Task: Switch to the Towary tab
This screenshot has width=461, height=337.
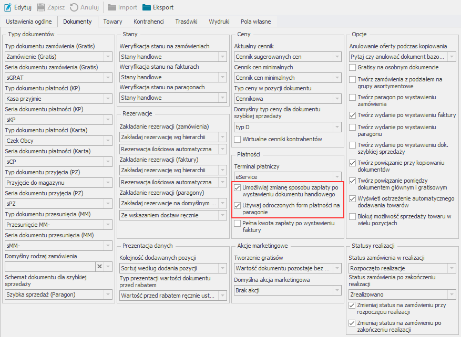Action: pyautogui.click(x=112, y=22)
